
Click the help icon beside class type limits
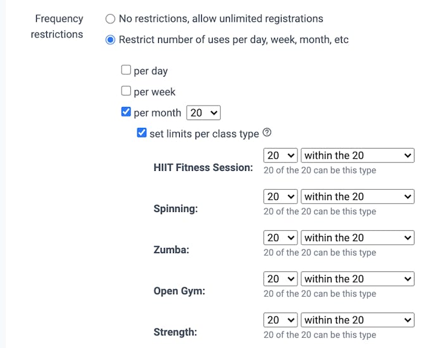(267, 133)
